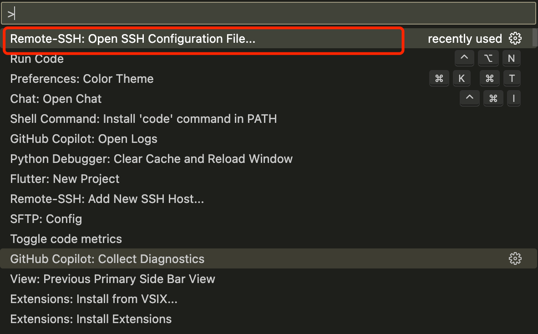Choose Remote-SSH: Add New SSH Host command
Image resolution: width=538 pixels, height=334 pixels.
click(x=268, y=199)
